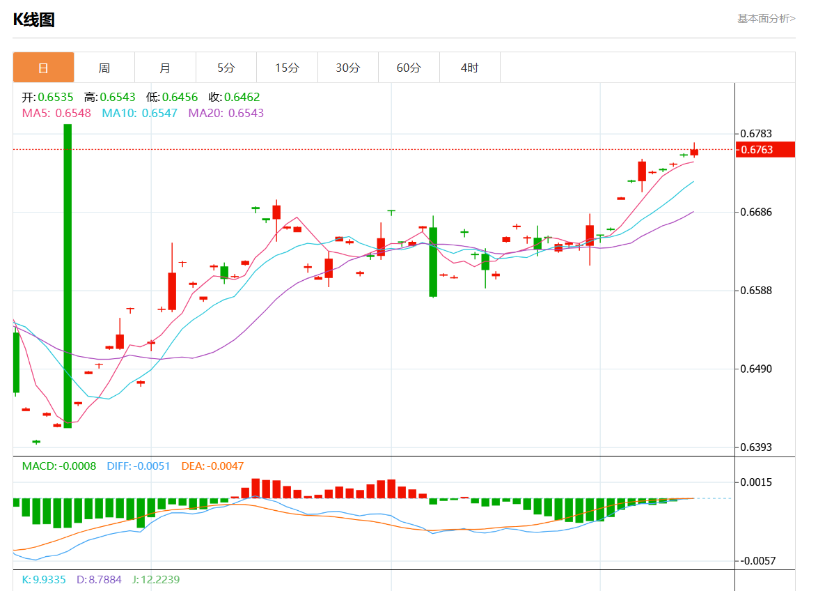This screenshot has height=591, width=825.
Task: Click the 低:0.6456 low value
Action: point(172,97)
